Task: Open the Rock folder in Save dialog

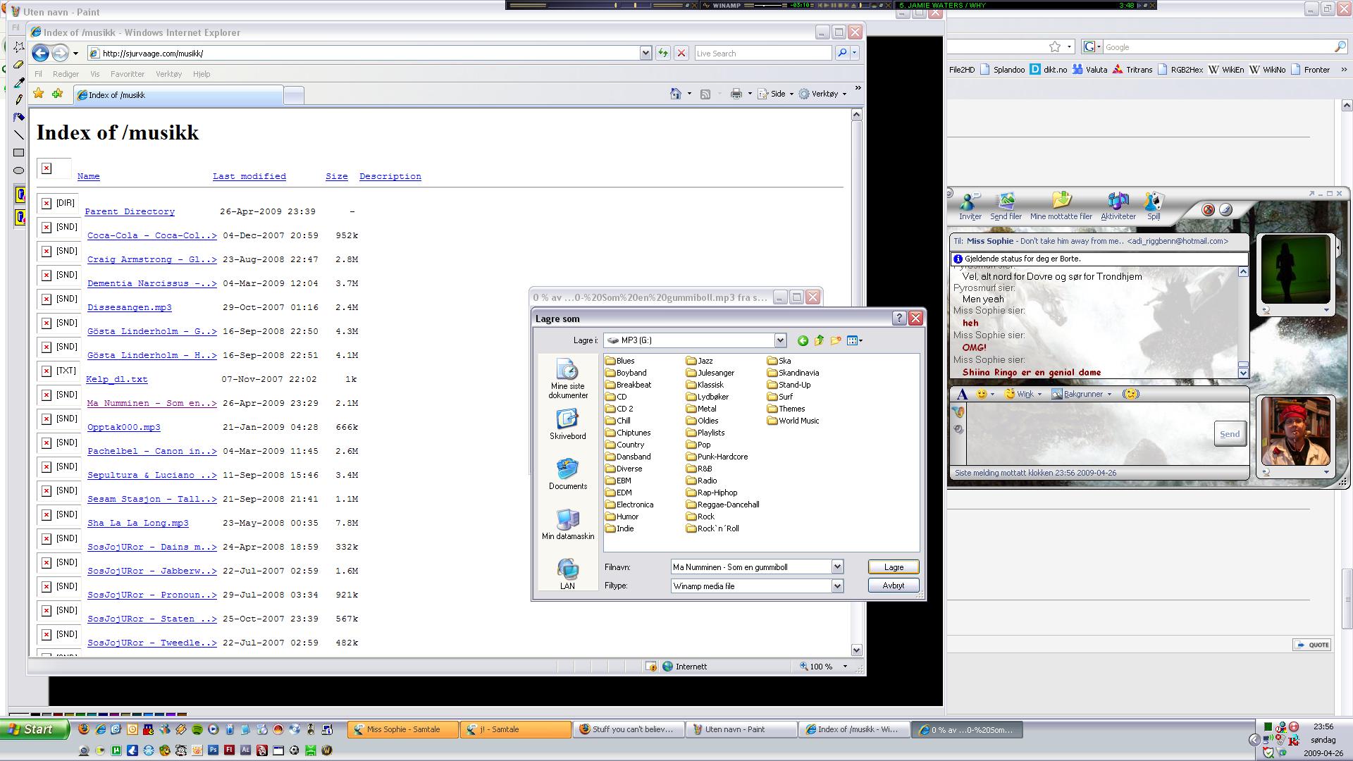Action: pos(700,516)
